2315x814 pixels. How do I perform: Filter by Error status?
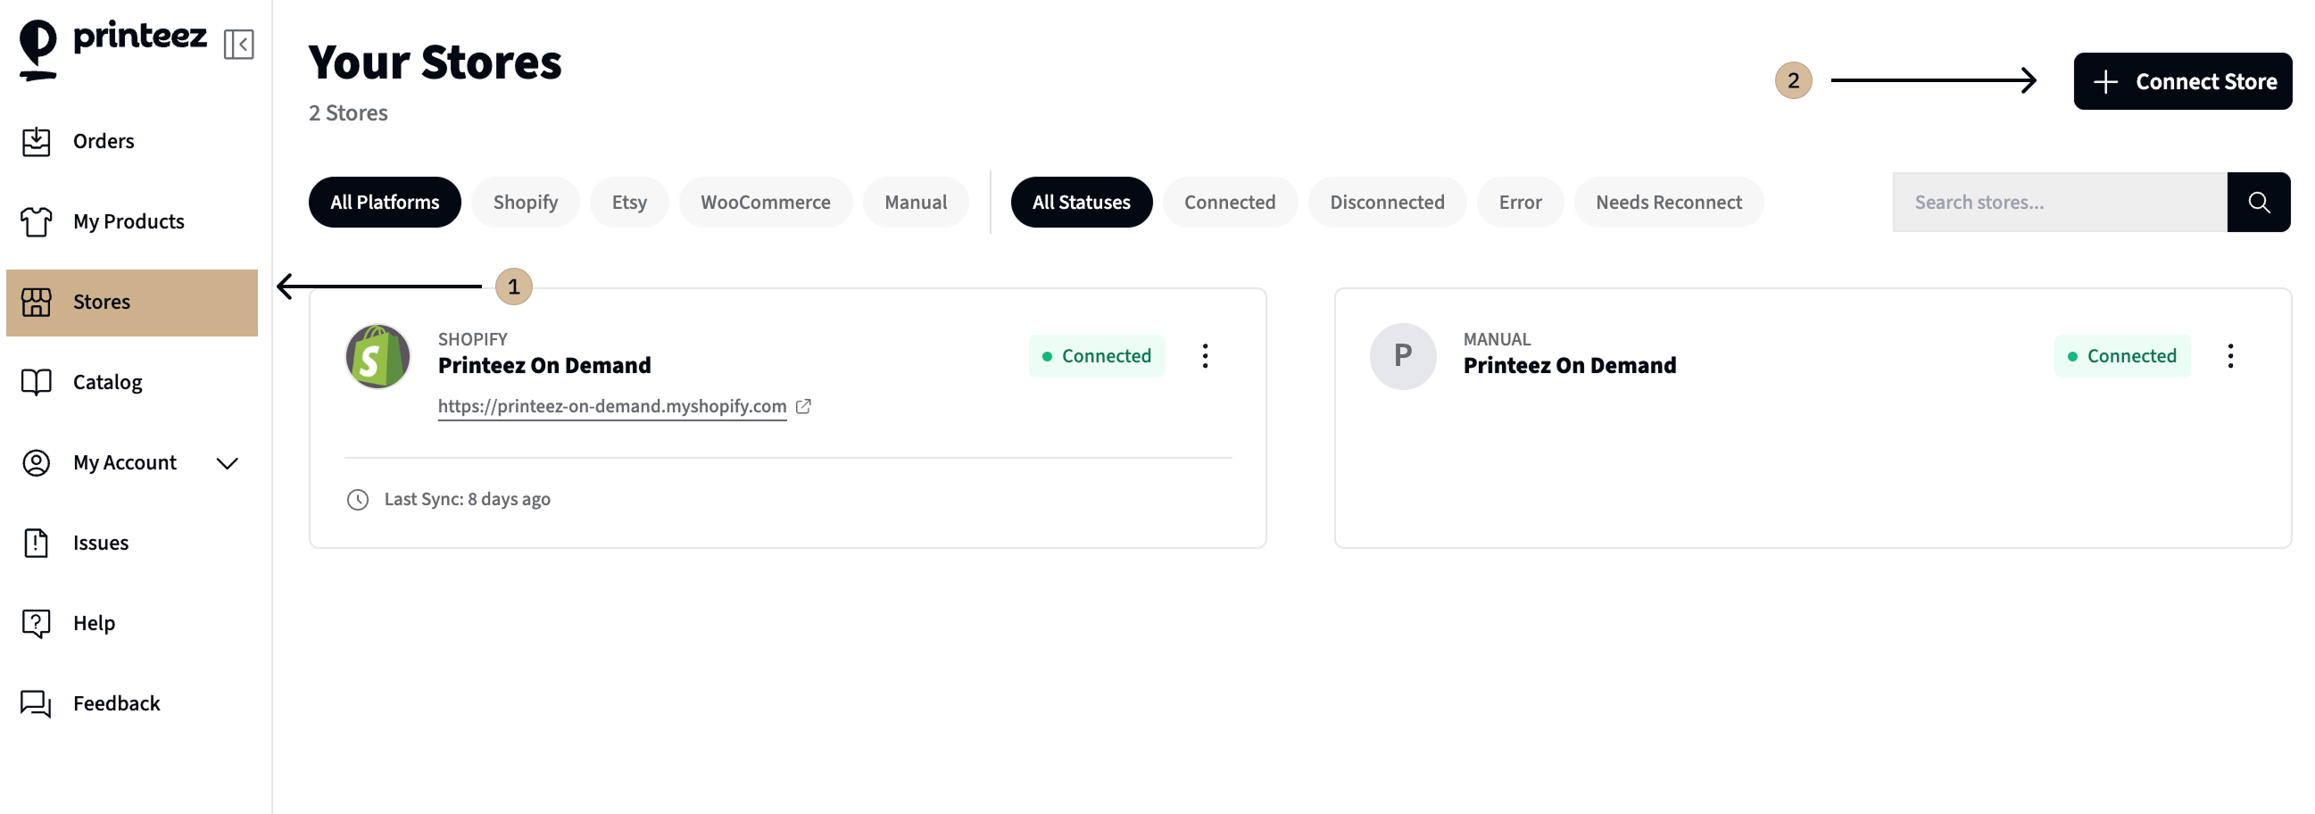coord(1520,202)
